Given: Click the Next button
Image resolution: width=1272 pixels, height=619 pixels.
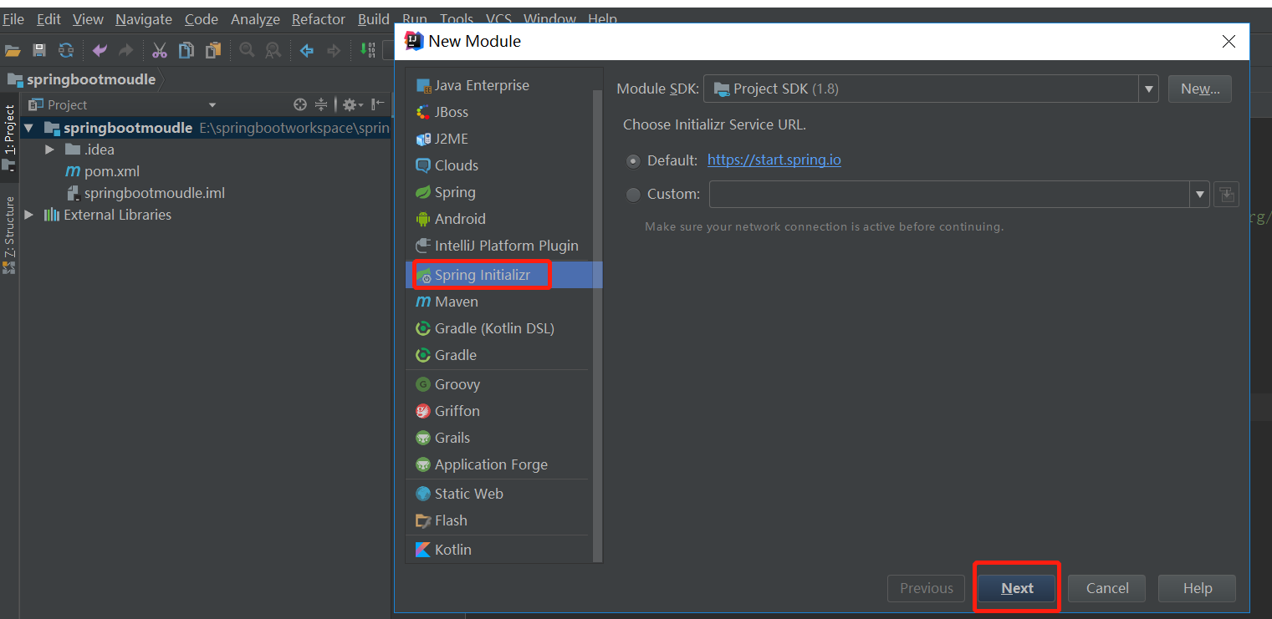Looking at the screenshot, I should (1016, 588).
